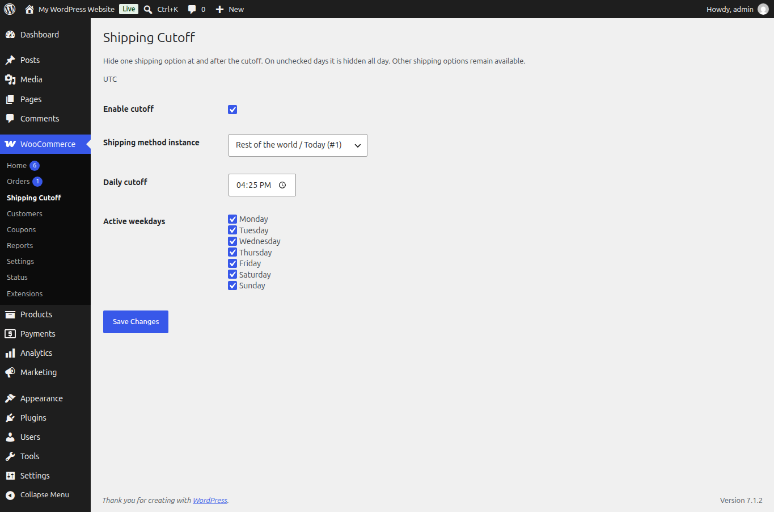The height and width of the screenshot is (512, 774).
Task: Click the Tools wrench icon
Action: 10,456
